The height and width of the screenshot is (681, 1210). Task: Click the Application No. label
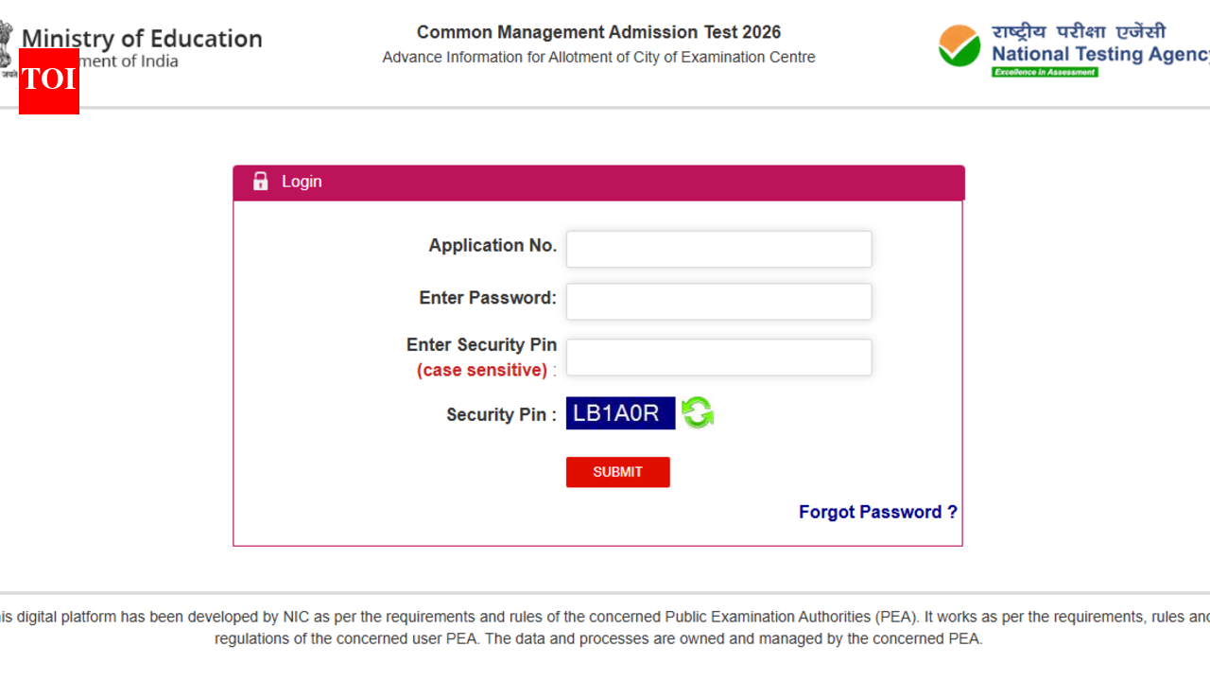coord(492,245)
